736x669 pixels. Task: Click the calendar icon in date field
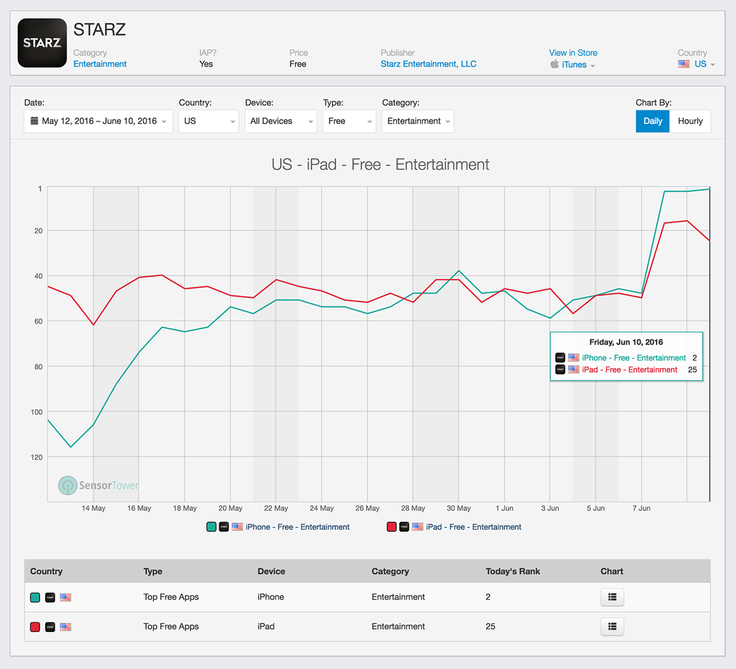[35, 121]
